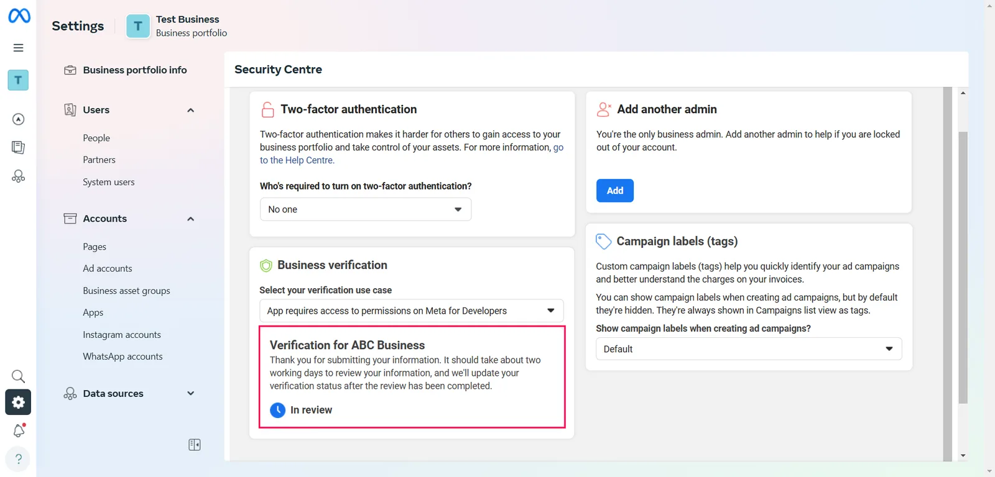Click 'Verification for ABC Business' heading
Viewport: 995px width, 477px height.
(x=347, y=345)
